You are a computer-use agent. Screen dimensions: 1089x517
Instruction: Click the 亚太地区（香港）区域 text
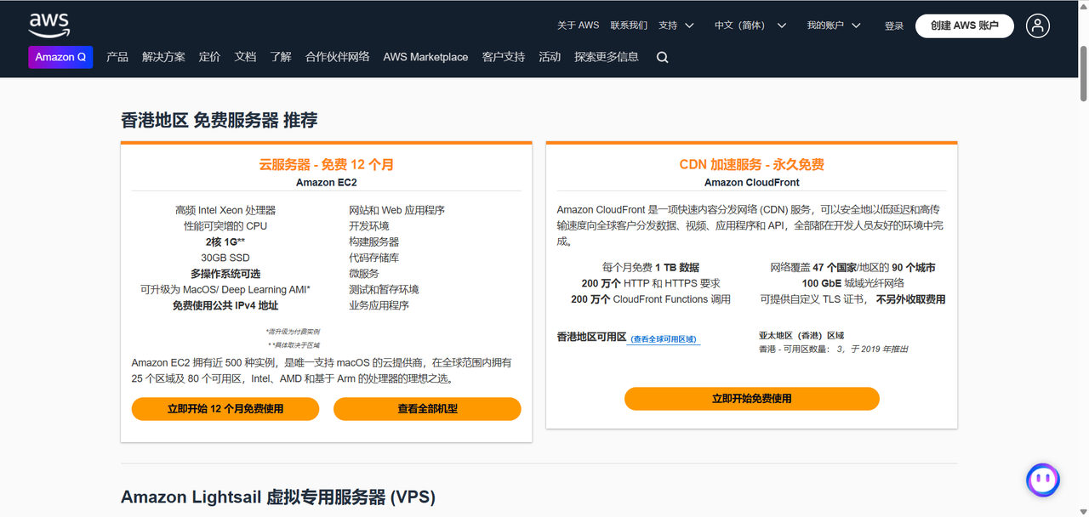coord(801,336)
